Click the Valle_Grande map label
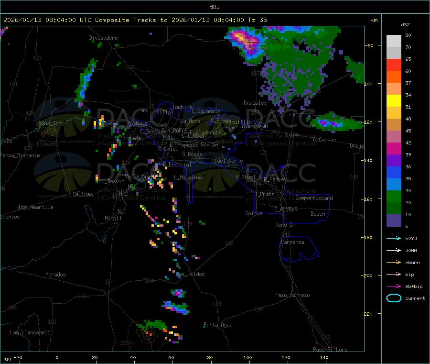 pyautogui.click(x=141, y=176)
